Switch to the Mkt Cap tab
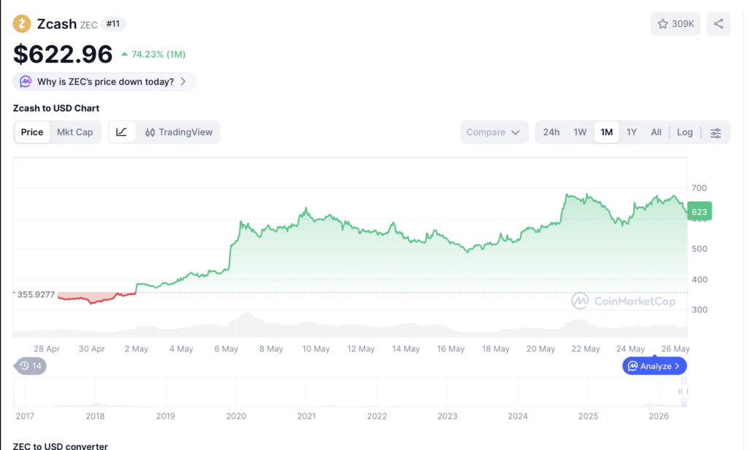The width and height of the screenshot is (748, 450). (x=75, y=132)
